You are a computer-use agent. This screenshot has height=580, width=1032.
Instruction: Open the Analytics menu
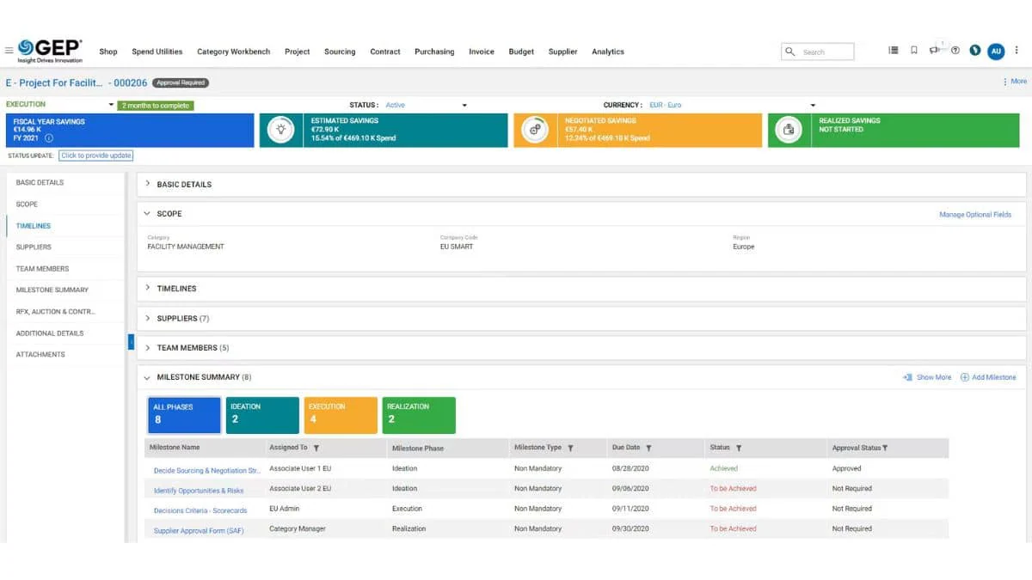[608, 52]
